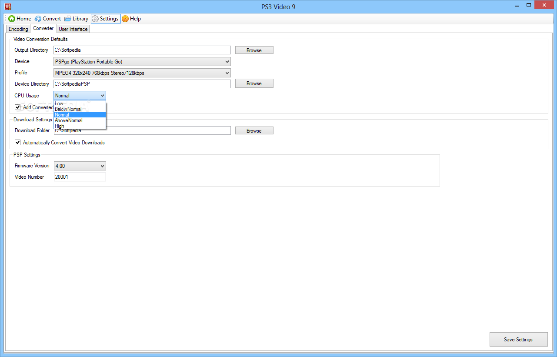Image resolution: width=557 pixels, height=357 pixels.
Task: Collapse the CPU Usage combo box
Action: (80, 96)
